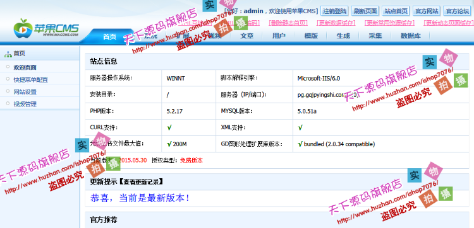Open the 采集 tab
This screenshot has height=228, width=474.
coord(375,36)
